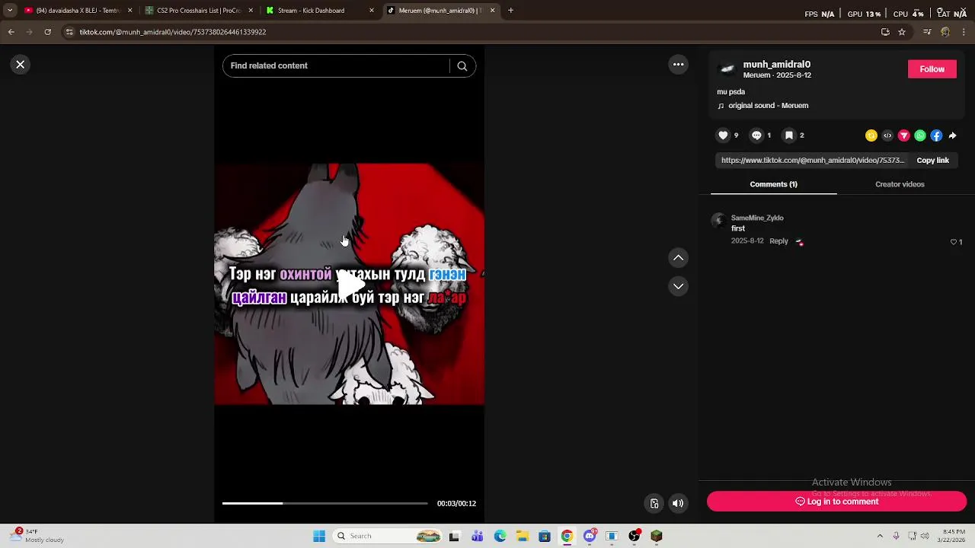Mute the video sound
The image size is (975, 548).
tap(678, 503)
